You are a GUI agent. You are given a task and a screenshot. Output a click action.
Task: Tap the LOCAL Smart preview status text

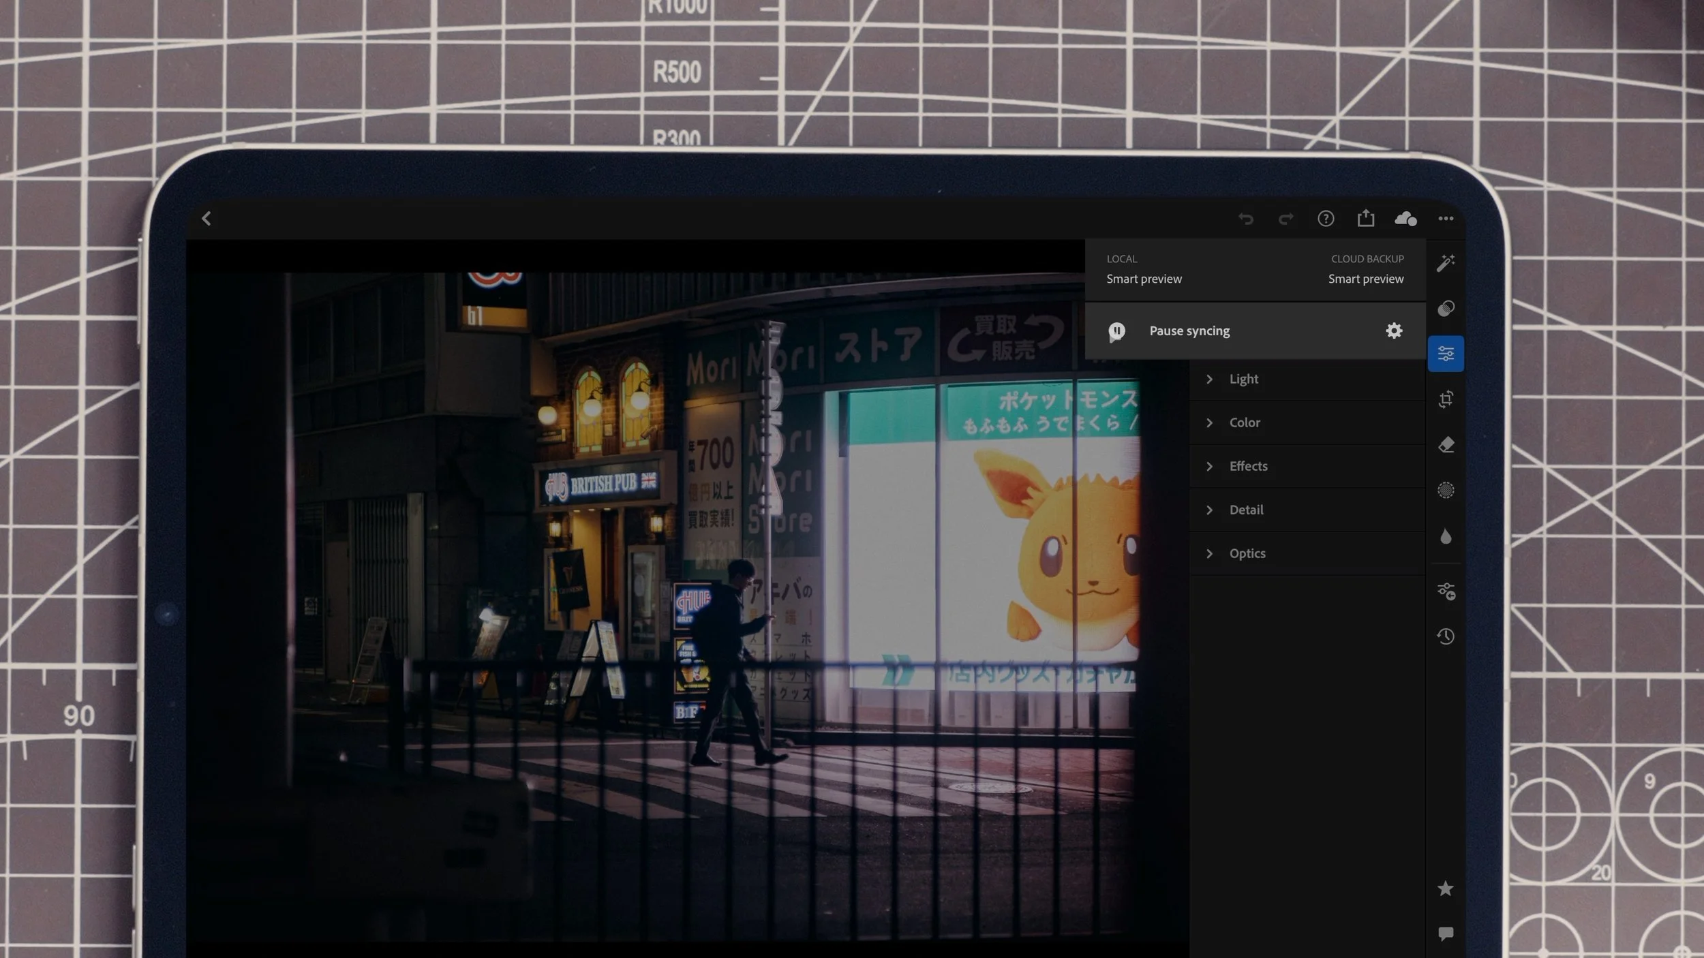1144,279
